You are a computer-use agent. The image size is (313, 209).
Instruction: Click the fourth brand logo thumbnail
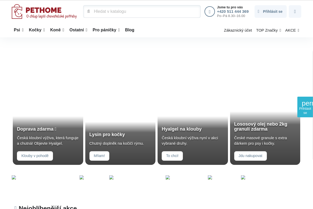pyautogui.click(x=168, y=177)
